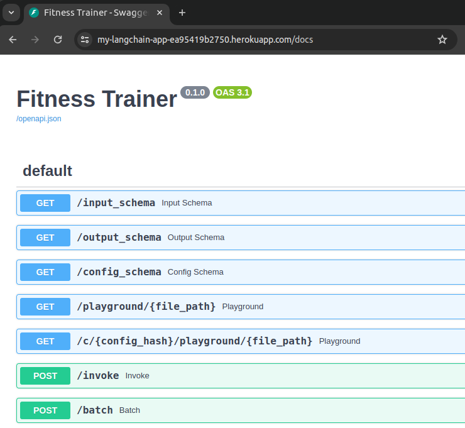Click the Fitness Trainer title
This screenshot has height=428, width=465.
97,99
